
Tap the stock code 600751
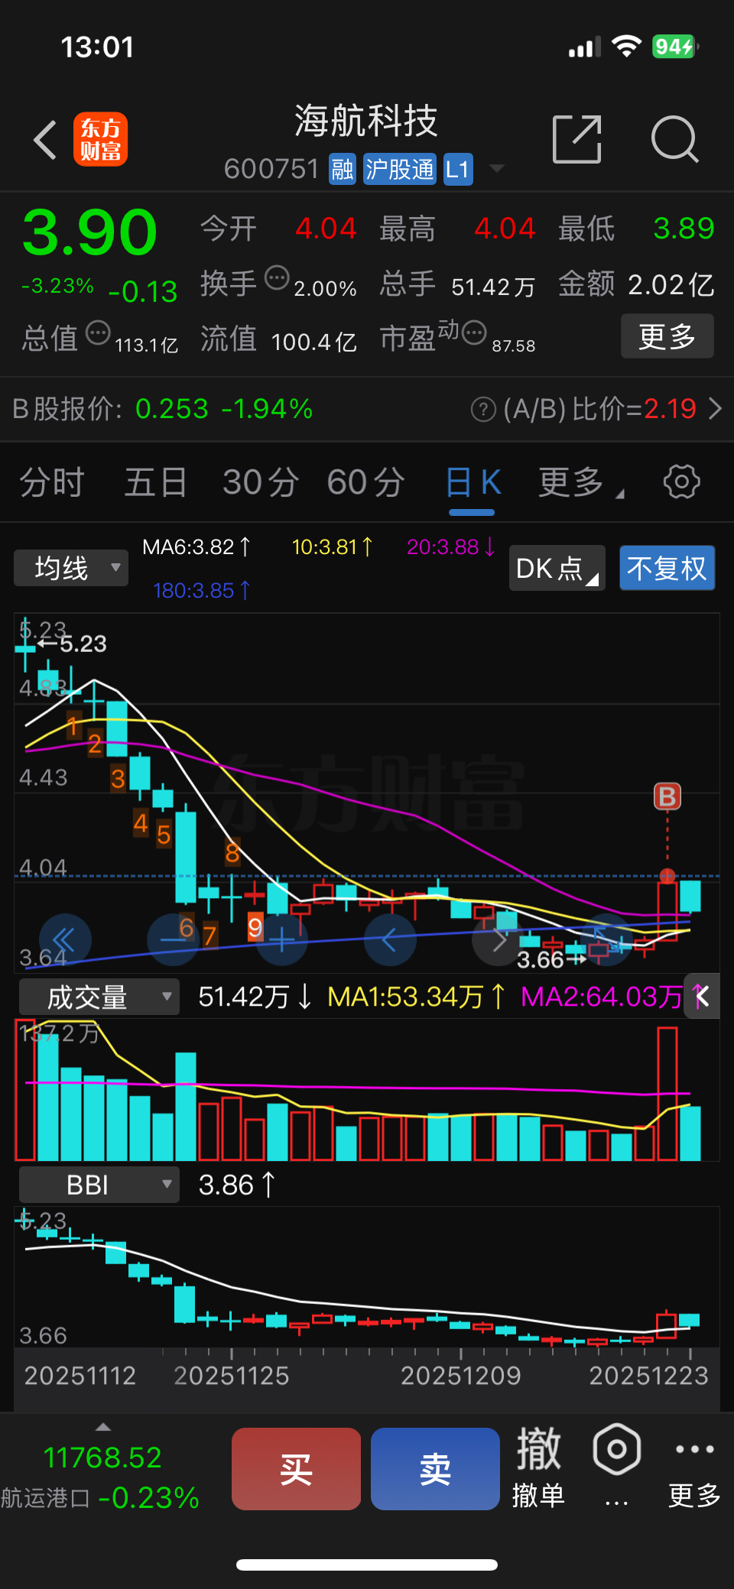[271, 169]
